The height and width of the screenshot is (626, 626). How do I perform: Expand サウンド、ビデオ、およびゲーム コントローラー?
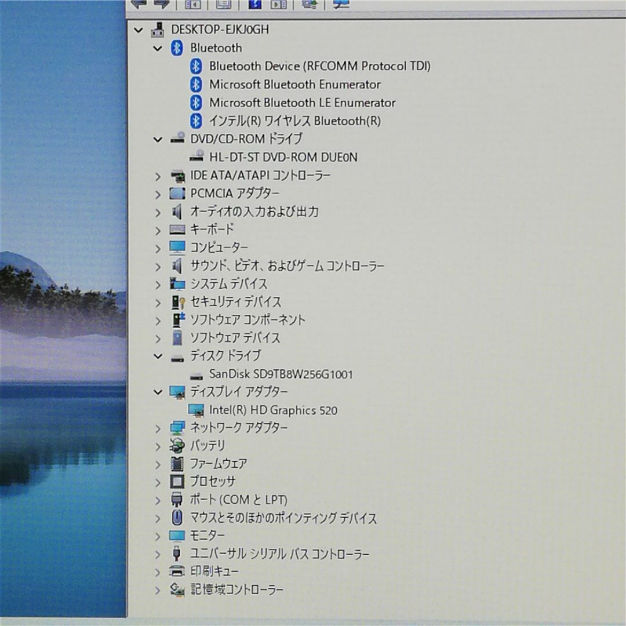pos(158,266)
